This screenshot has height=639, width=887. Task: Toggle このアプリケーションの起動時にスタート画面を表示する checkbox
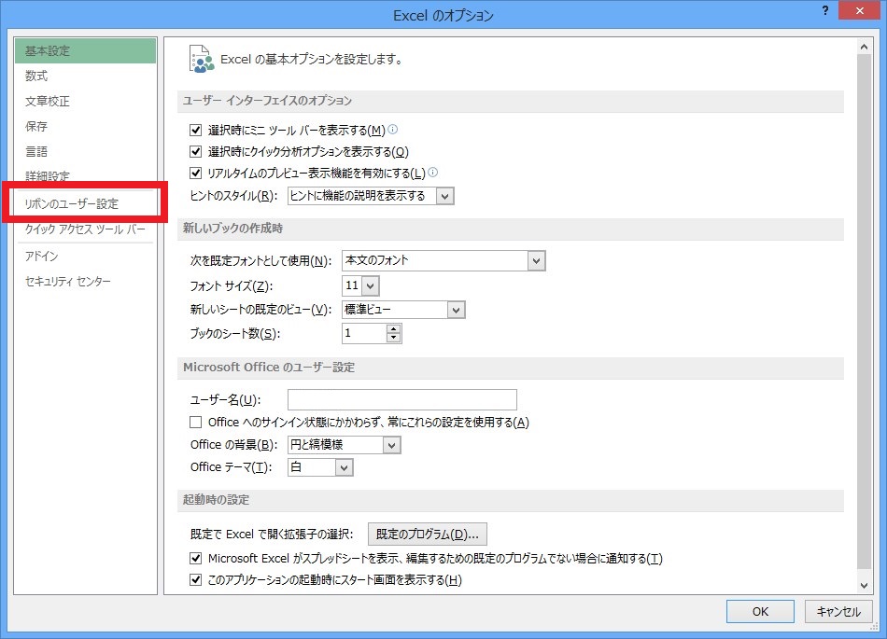tap(196, 579)
